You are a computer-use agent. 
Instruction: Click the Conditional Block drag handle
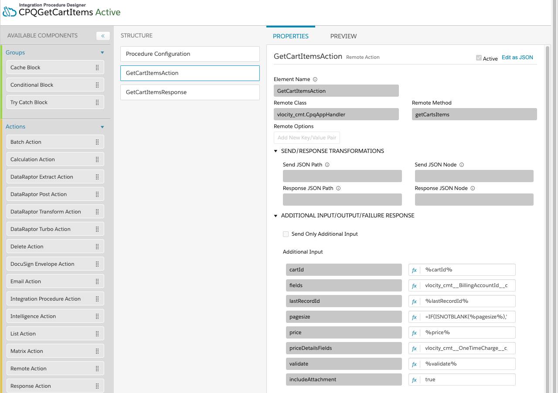[97, 85]
